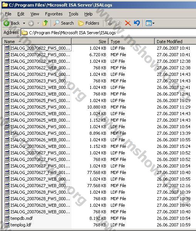This screenshot has height=231, width=196.
Task: Click the 8.896 KB size cell
Action: (98, 133)
